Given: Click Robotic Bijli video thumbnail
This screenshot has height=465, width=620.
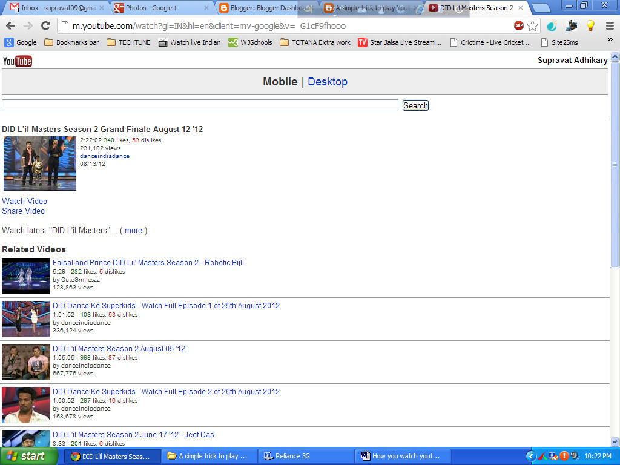Looking at the screenshot, I should coord(26,276).
